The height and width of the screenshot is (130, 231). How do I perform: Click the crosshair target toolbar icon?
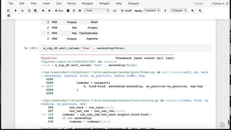coord(165,10)
